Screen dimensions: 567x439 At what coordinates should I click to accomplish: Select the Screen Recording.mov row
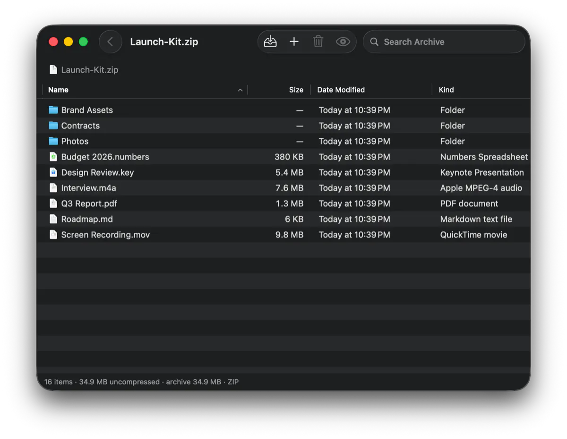(283, 235)
